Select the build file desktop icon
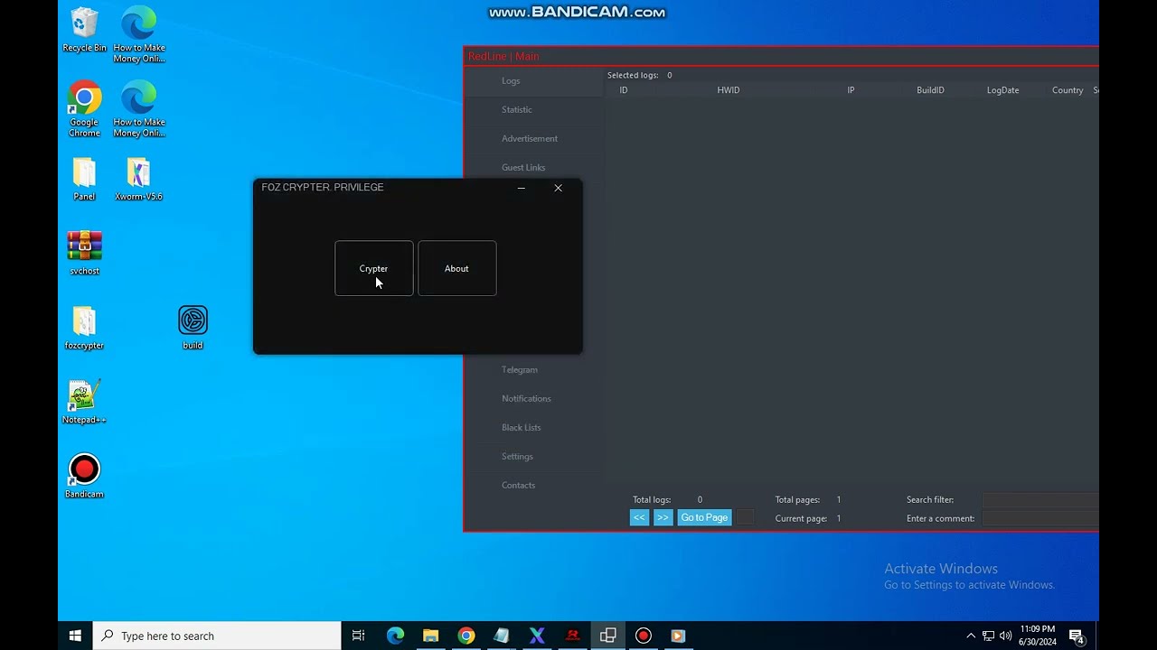This screenshot has width=1157, height=650. pyautogui.click(x=193, y=327)
